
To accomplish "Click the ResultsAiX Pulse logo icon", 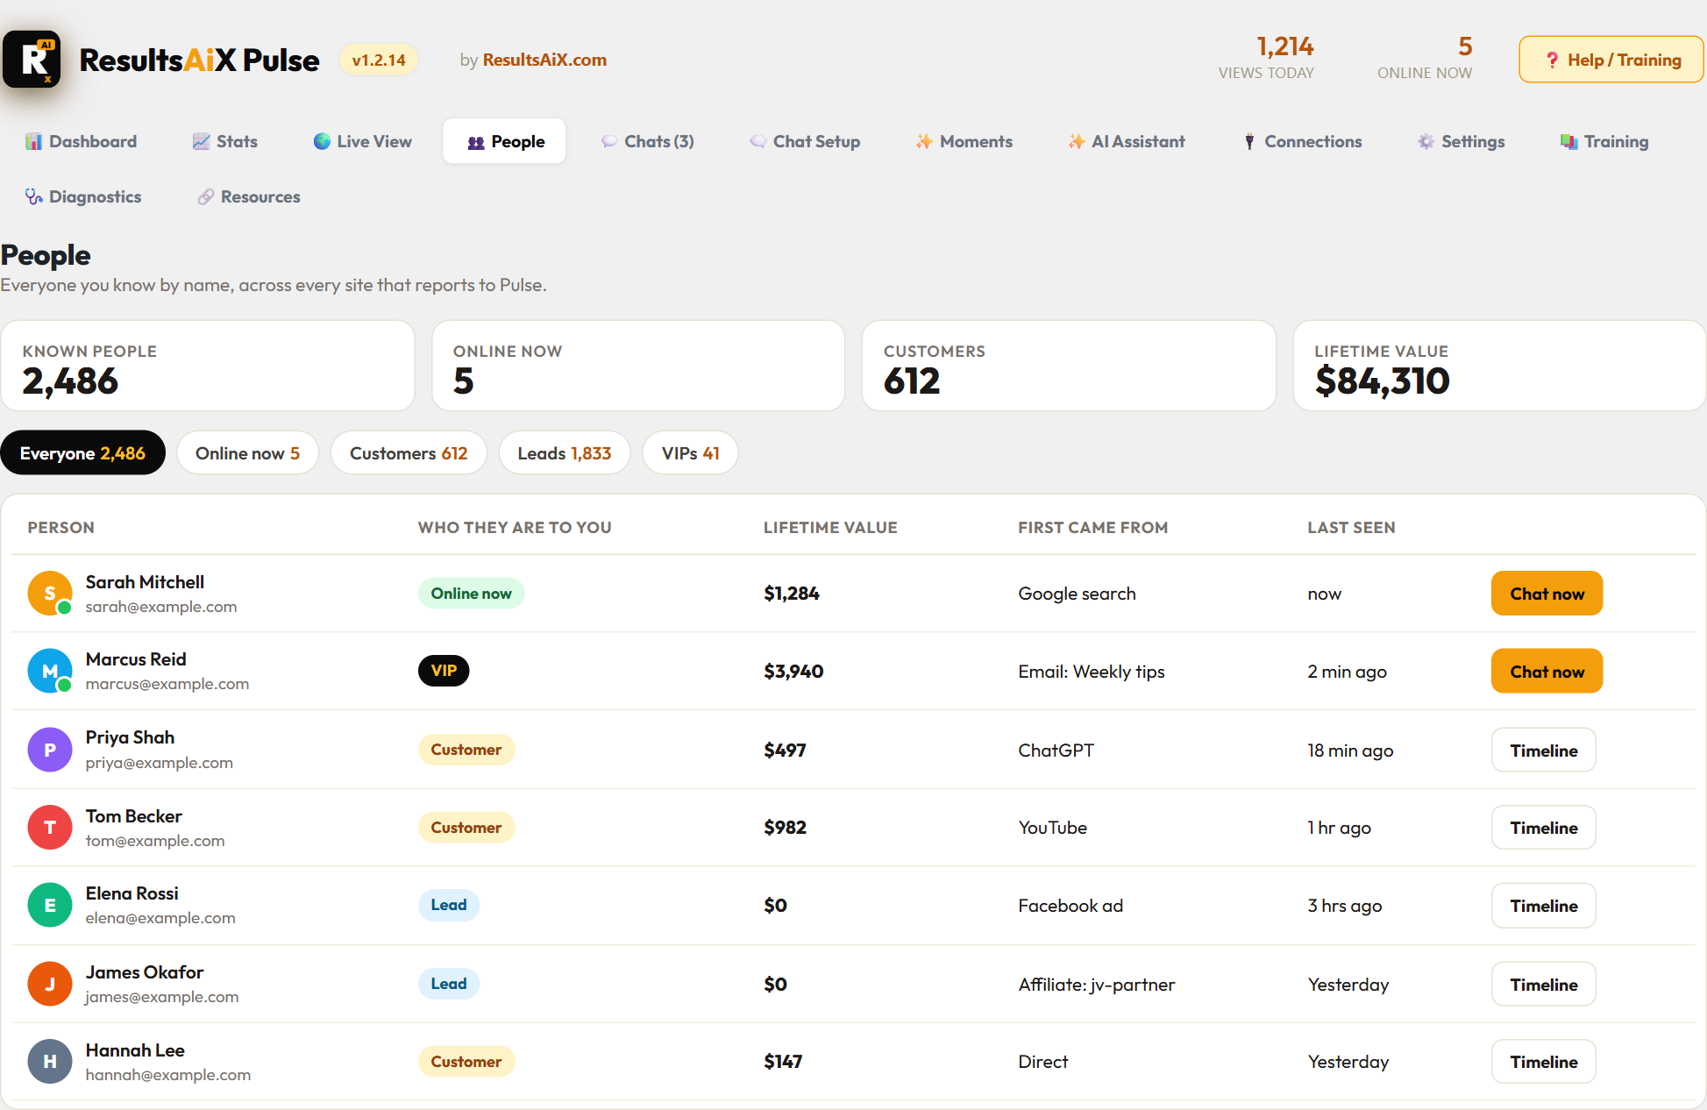I will 32,60.
